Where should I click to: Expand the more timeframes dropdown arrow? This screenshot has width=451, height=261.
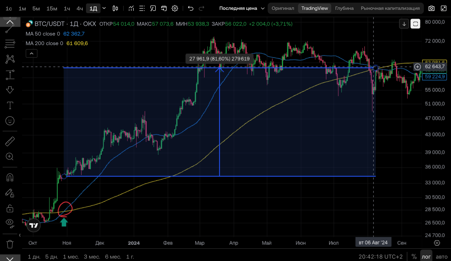[x=104, y=8]
